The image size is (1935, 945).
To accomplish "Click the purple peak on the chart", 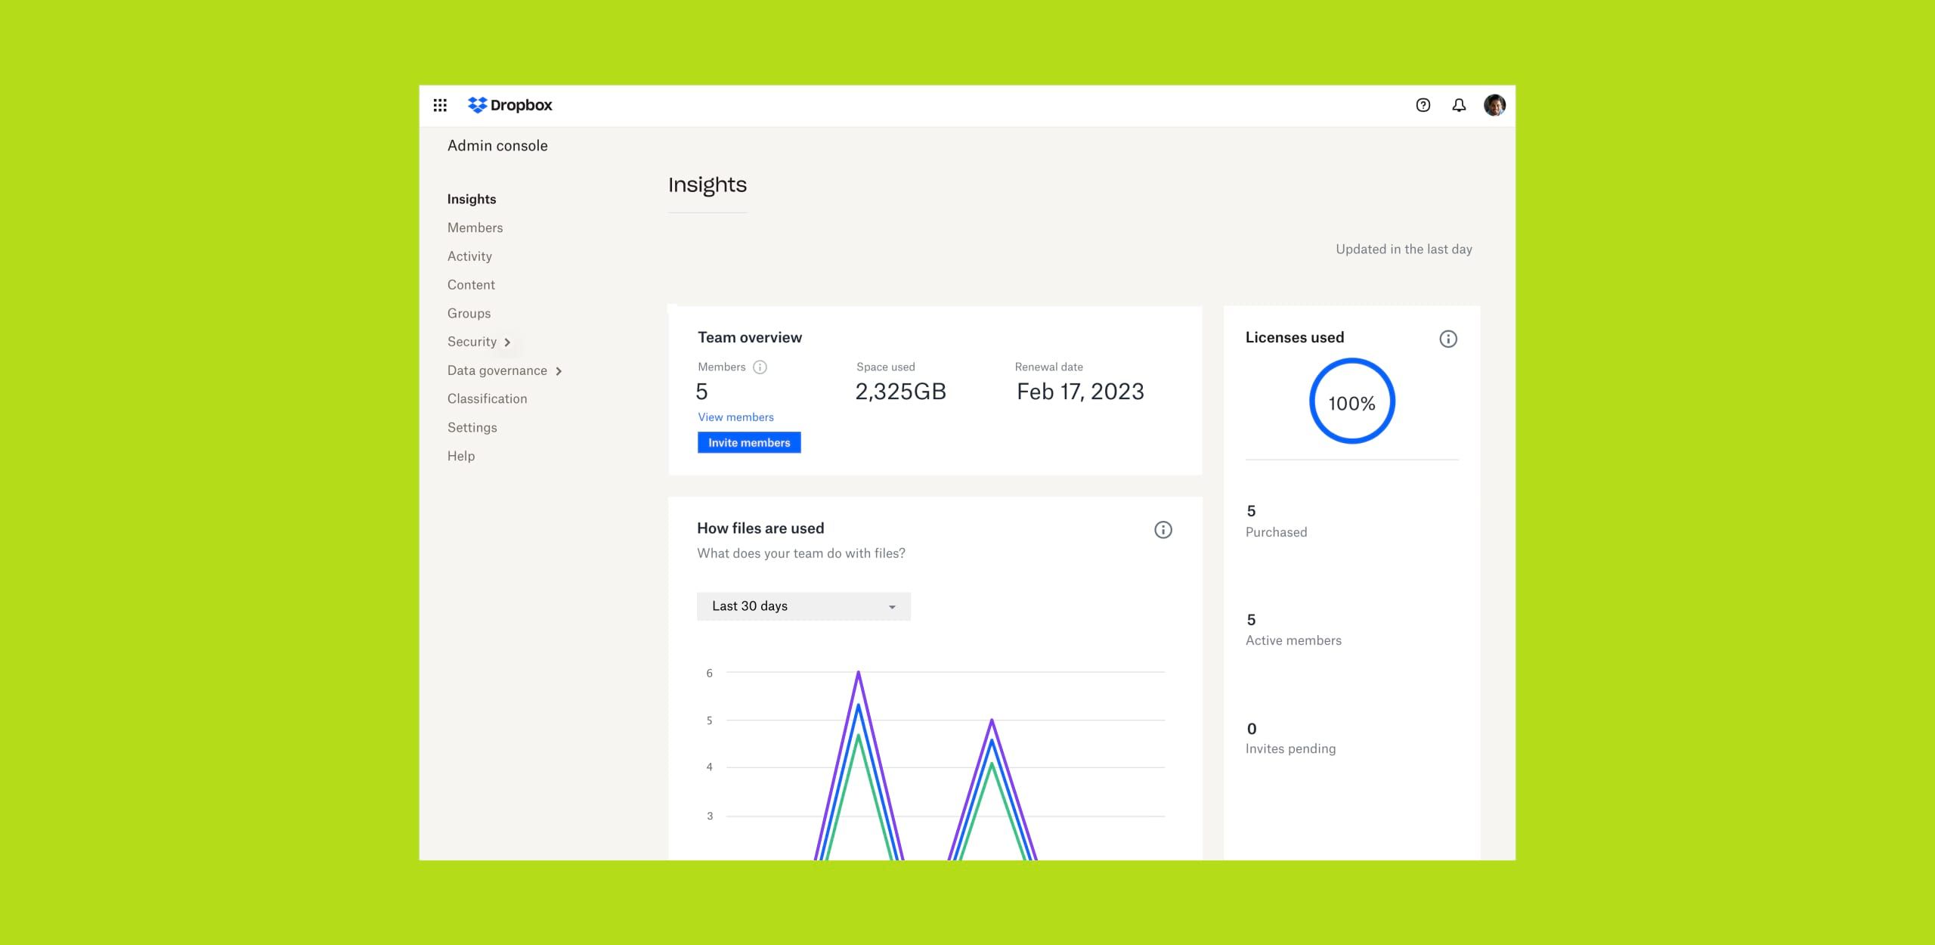I will point(858,673).
